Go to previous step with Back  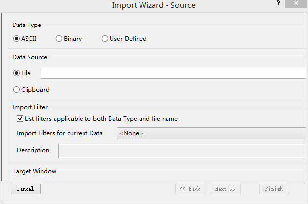(x=190, y=189)
